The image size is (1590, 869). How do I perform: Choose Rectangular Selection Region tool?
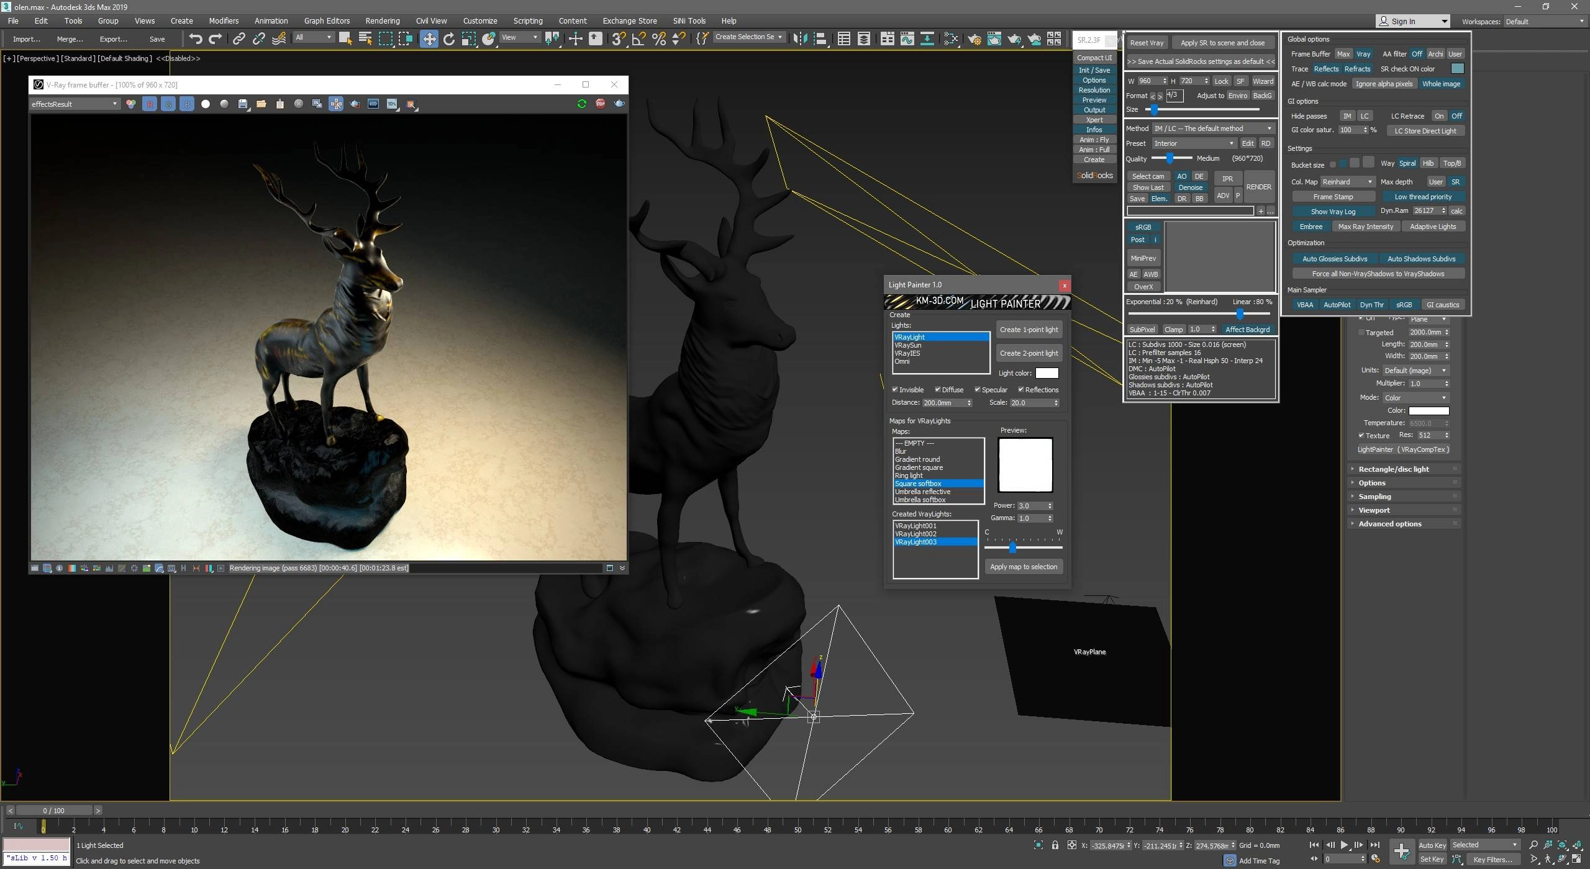pos(386,38)
